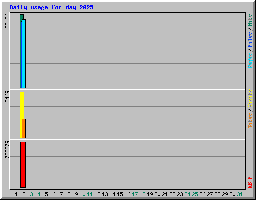This screenshot has width=256, height=200.
Task: Click day 5 on the x-axis
Action: [46, 194]
